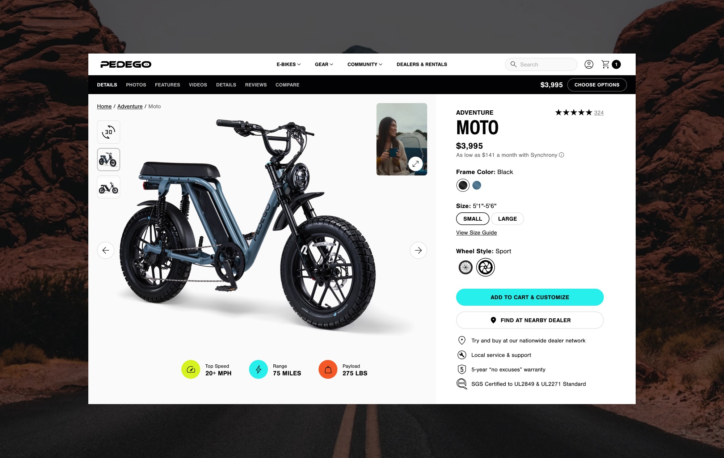Show the next bike photo arrow
Screen dimensions: 724x458
tap(418, 250)
